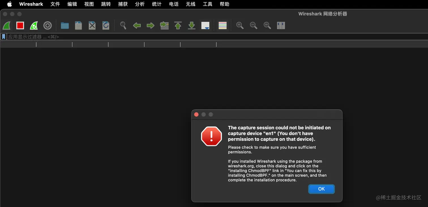This screenshot has width=428, height=207.
Task: Jump to first packet with the up arrow
Action: click(178, 26)
